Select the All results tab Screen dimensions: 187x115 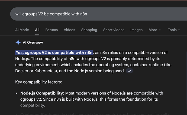(37, 30)
